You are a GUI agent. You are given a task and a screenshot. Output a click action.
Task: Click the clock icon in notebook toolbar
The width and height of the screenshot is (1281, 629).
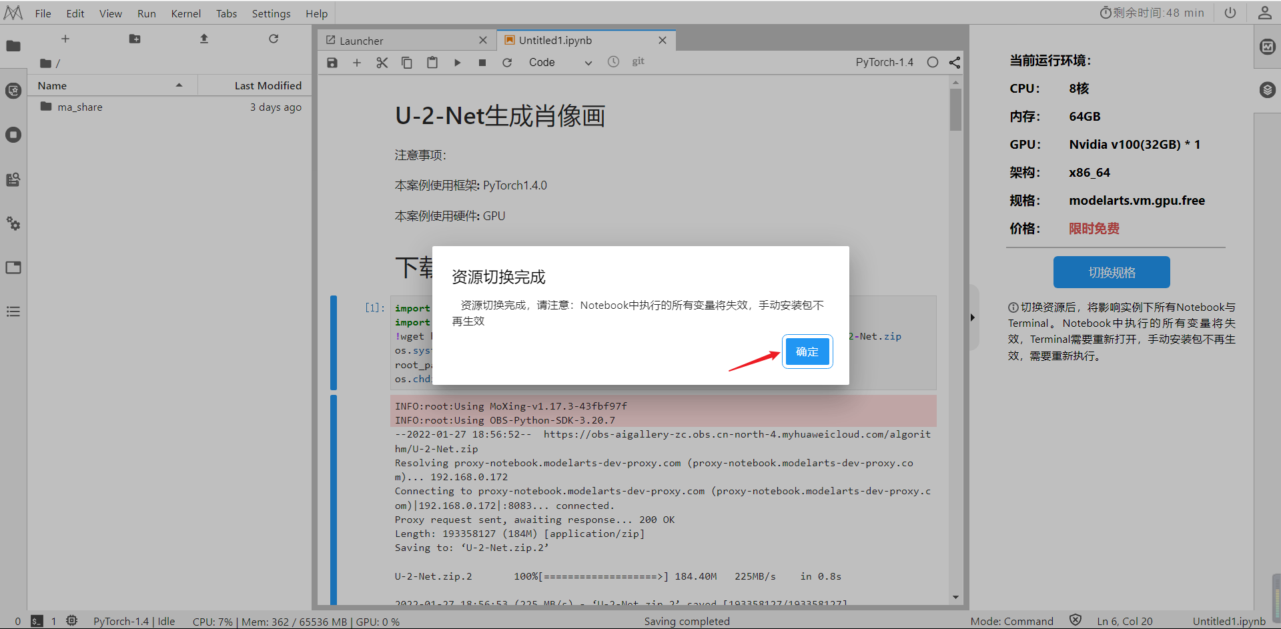pos(614,61)
